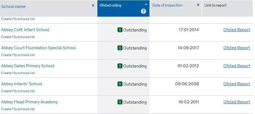View Ofsted Report dated 17-01-2014
Viewport: 255px width, 114px height.
point(237,30)
